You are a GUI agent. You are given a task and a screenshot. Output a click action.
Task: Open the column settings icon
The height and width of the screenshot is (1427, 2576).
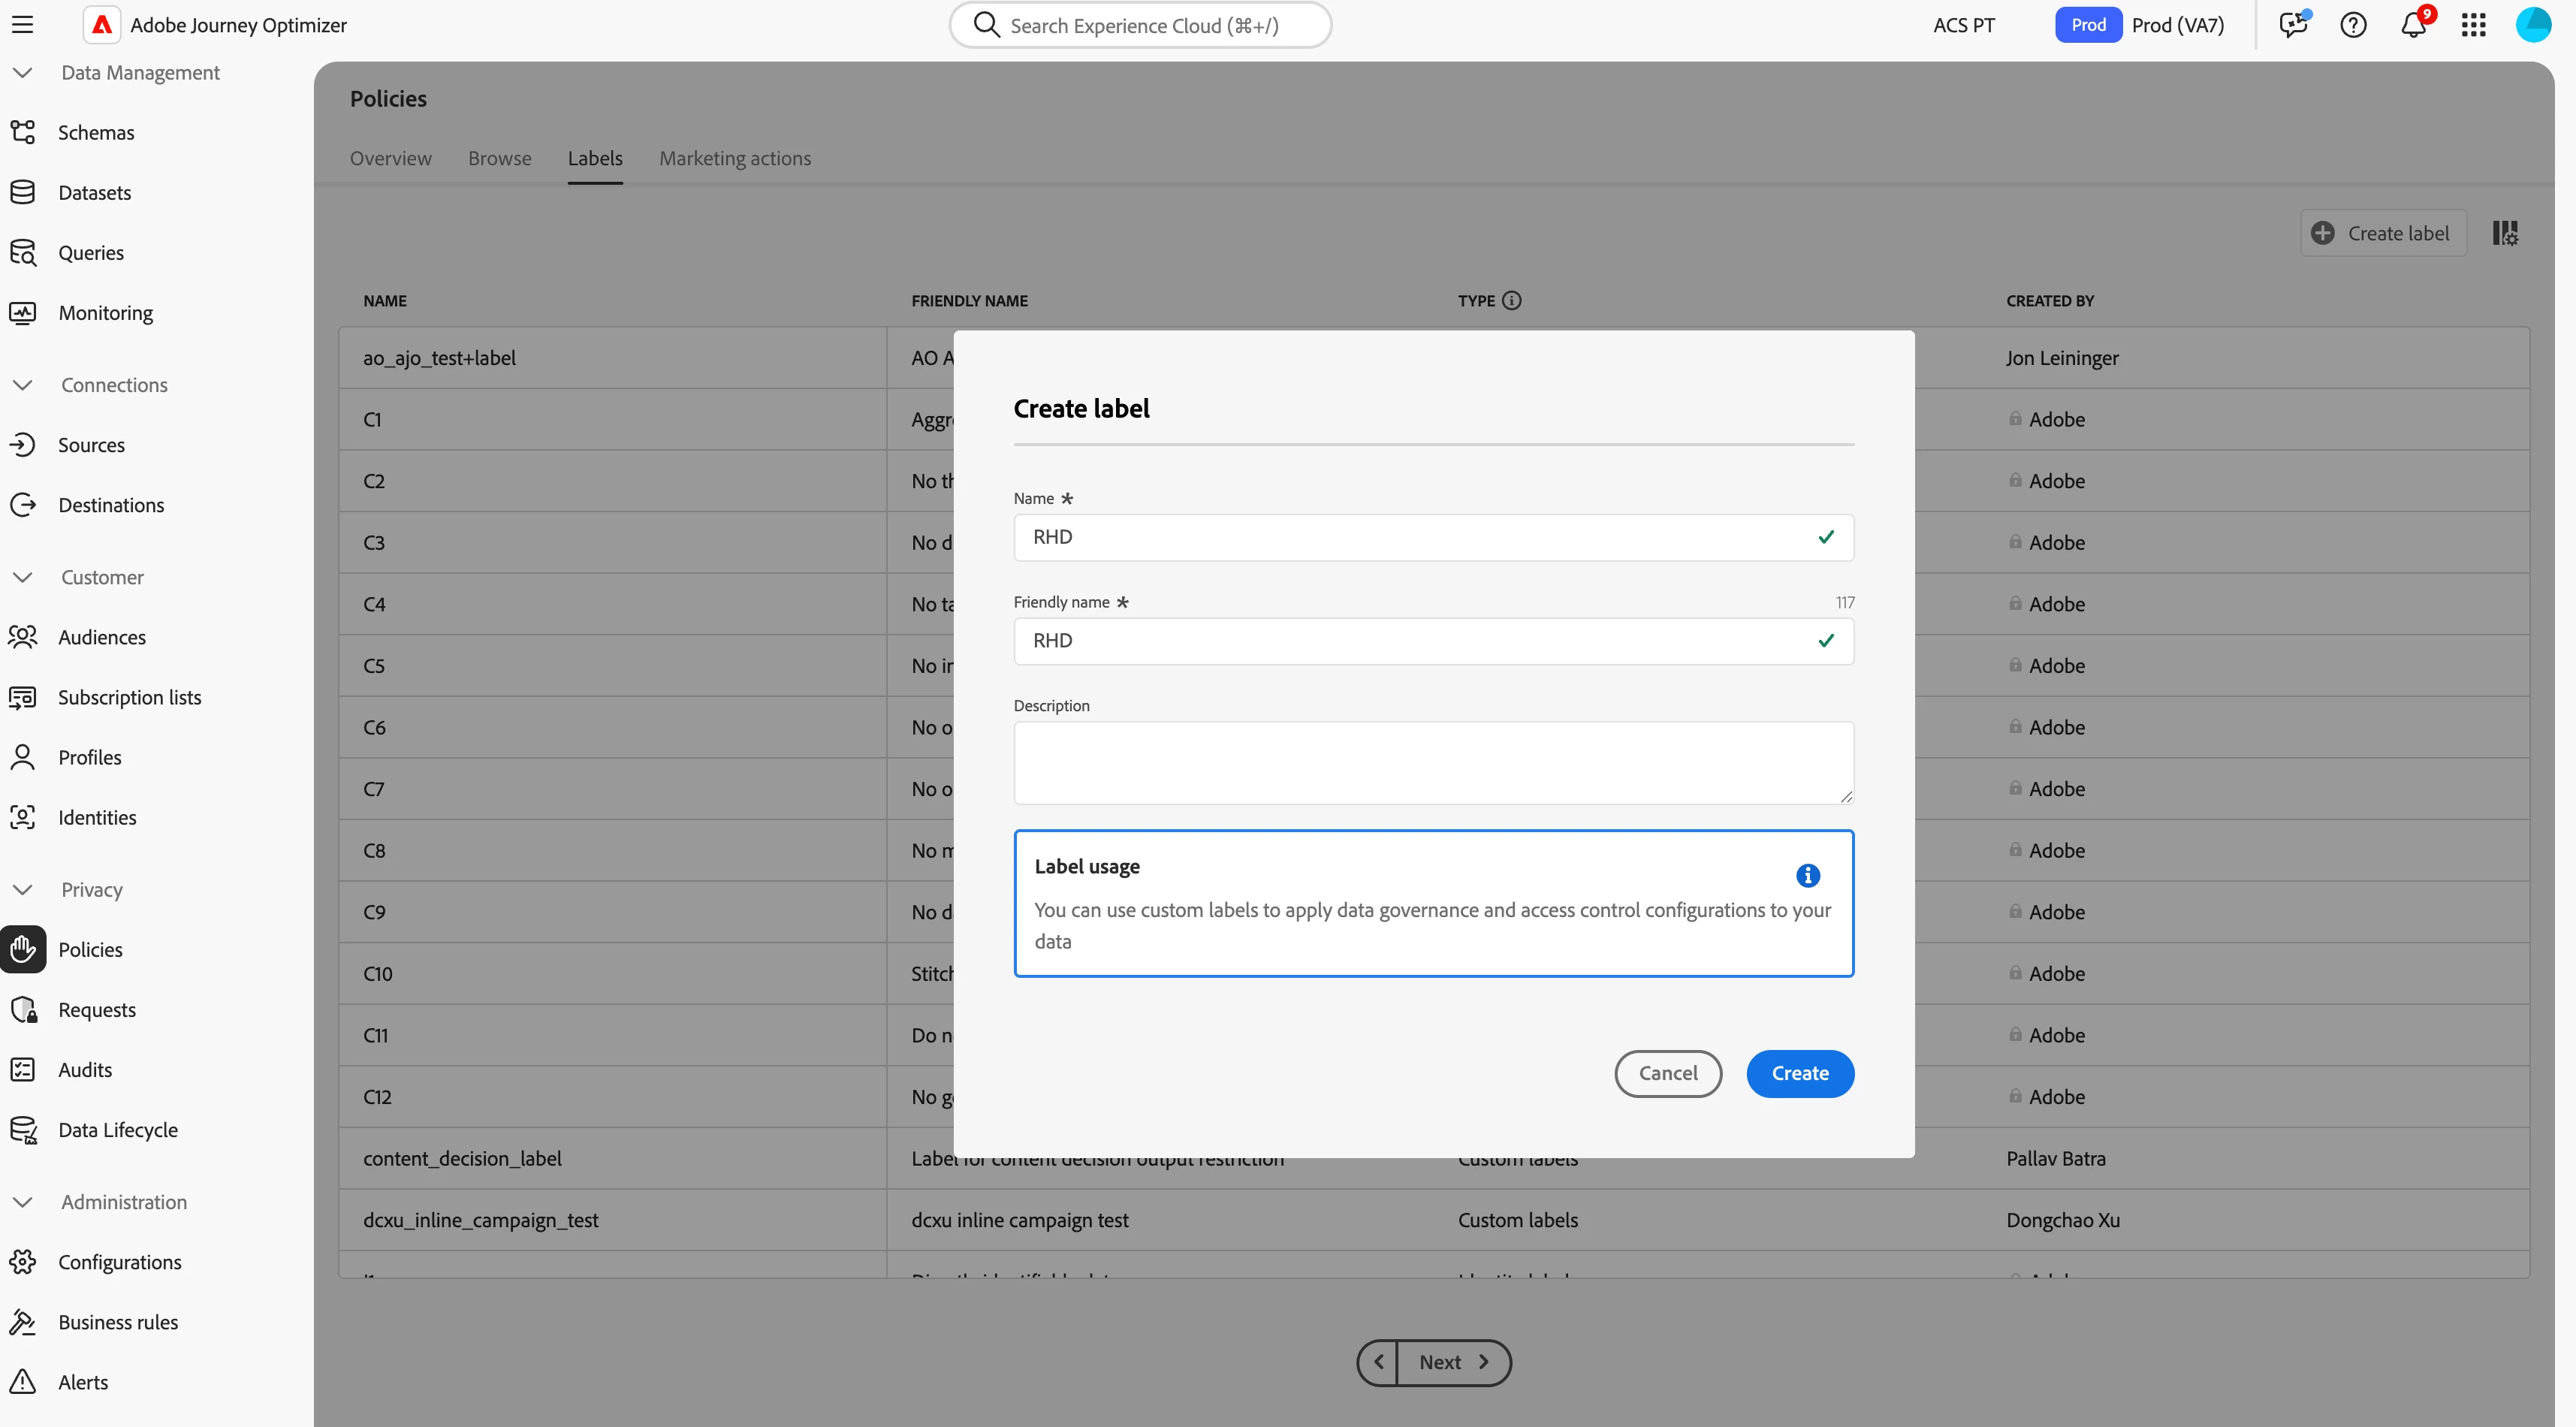(x=2504, y=233)
